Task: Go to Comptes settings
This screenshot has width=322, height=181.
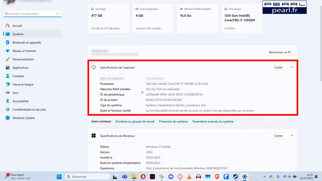Action: 33,76
